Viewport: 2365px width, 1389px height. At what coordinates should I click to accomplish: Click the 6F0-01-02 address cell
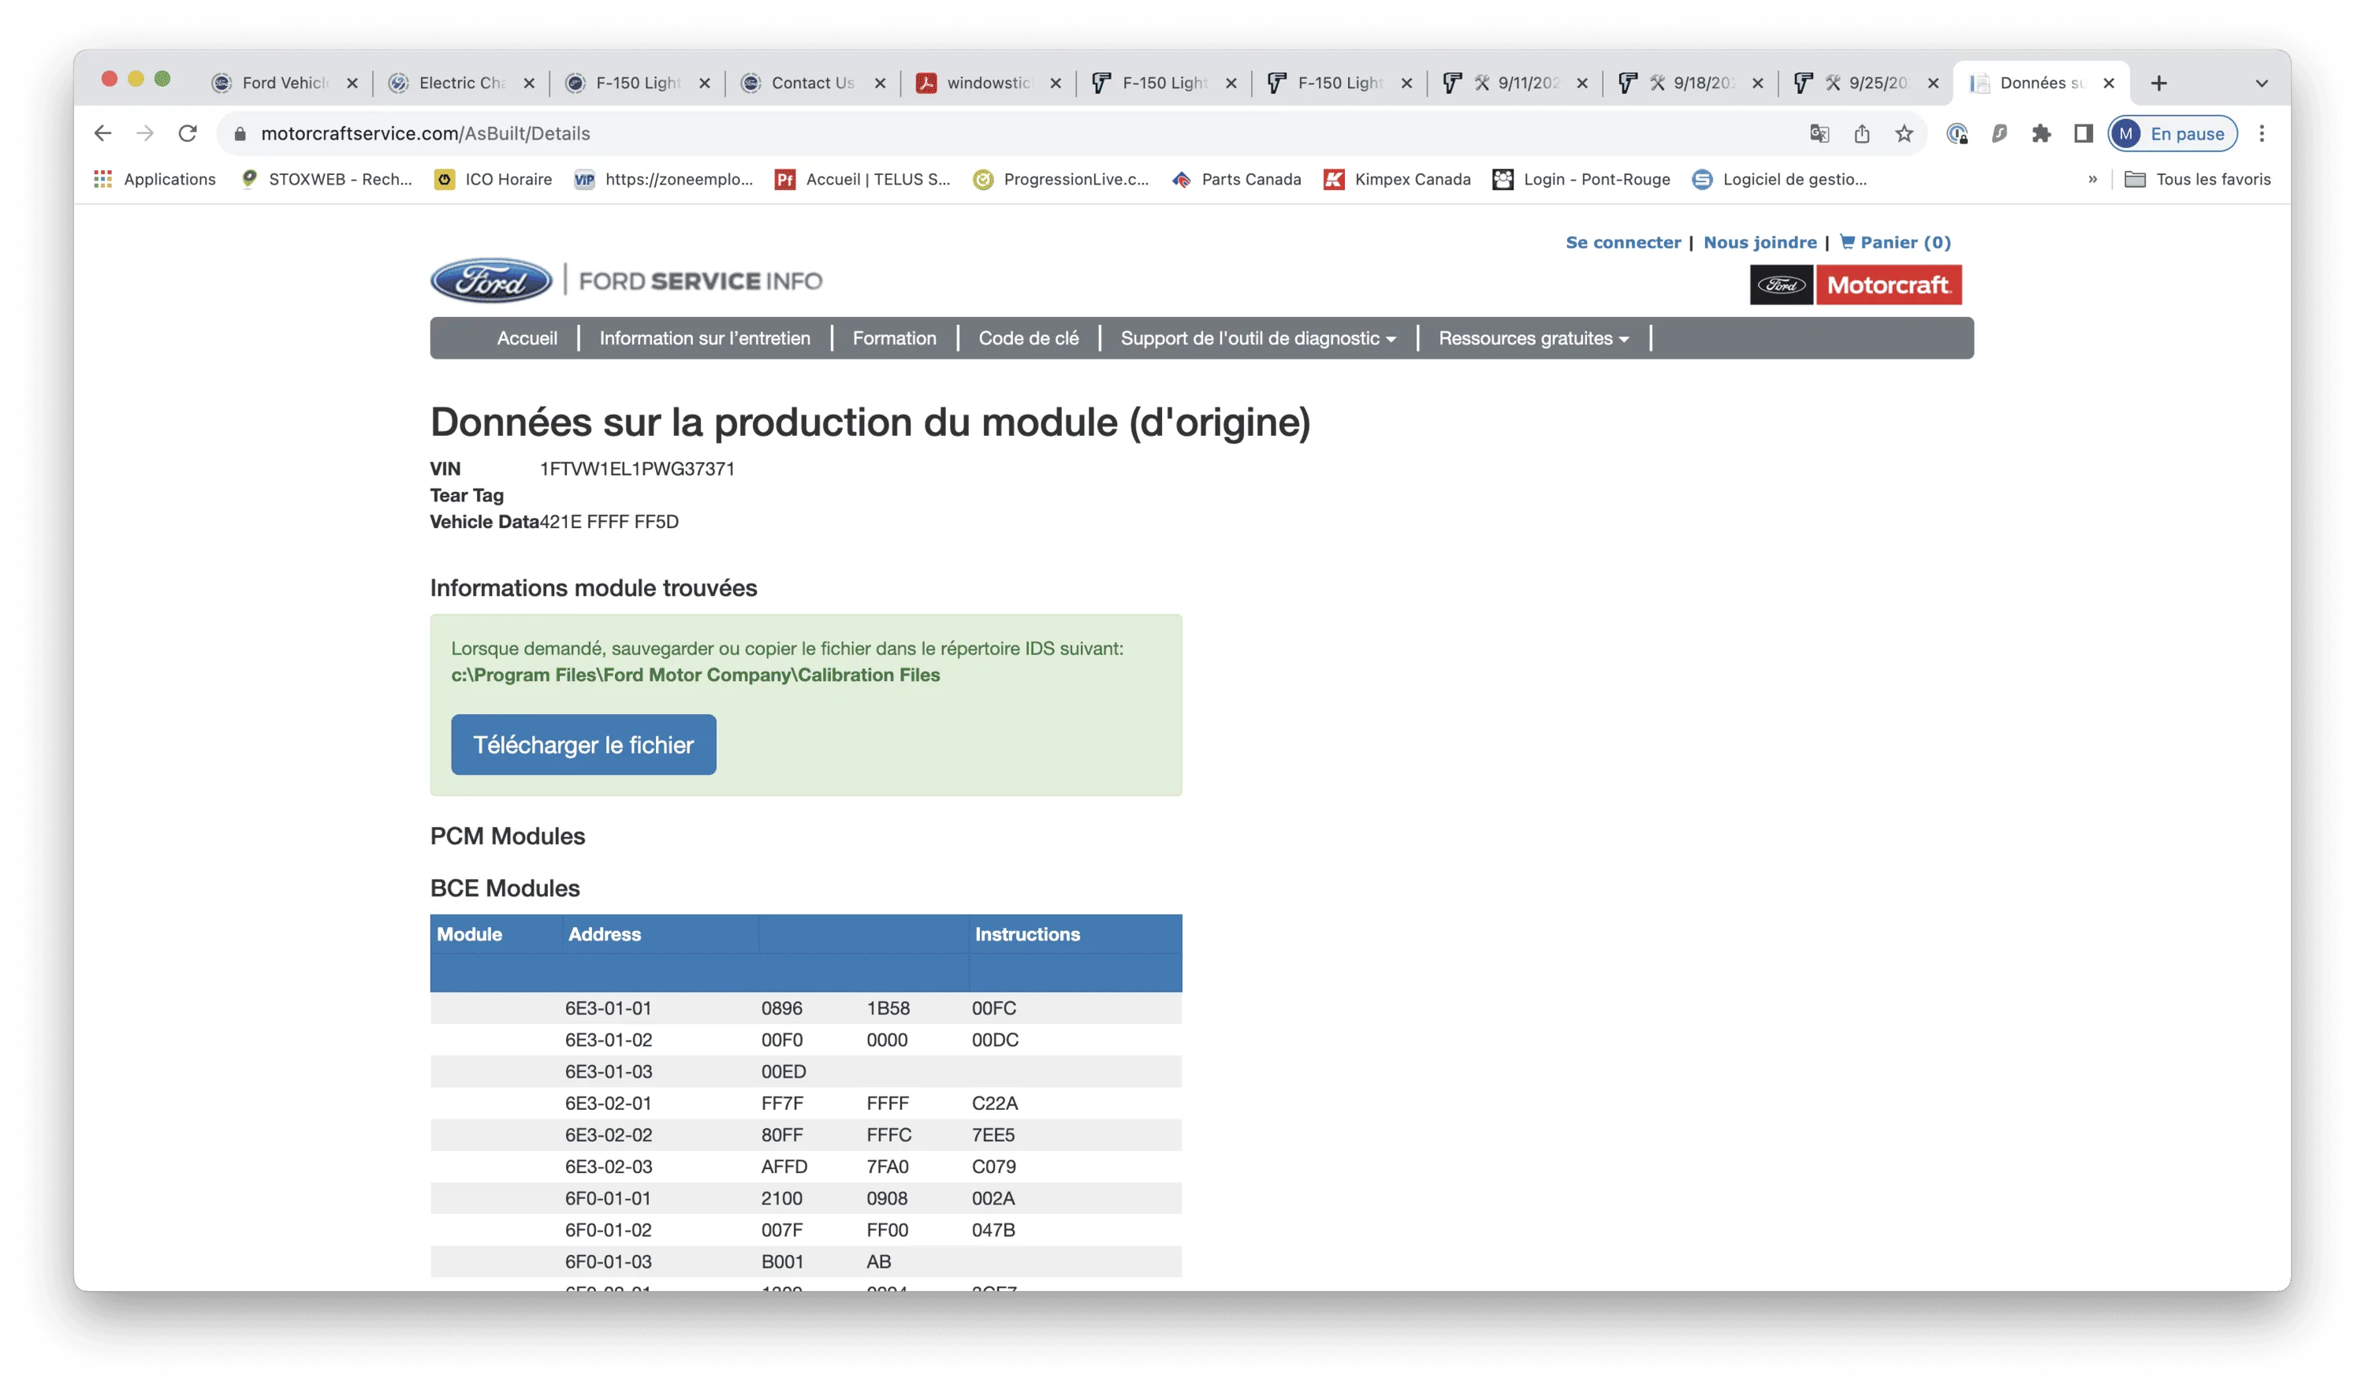[608, 1230]
